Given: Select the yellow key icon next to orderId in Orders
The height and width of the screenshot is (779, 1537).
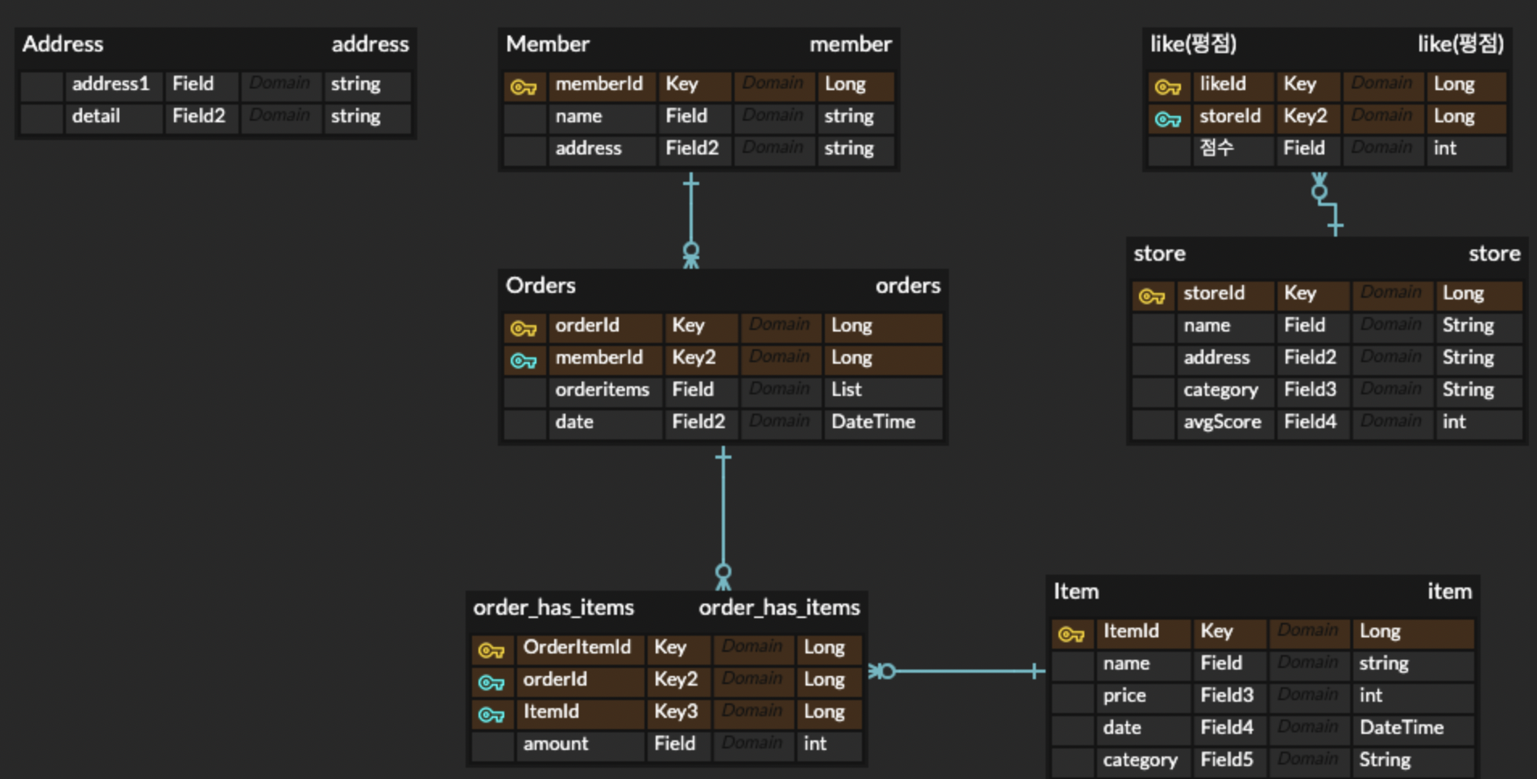Looking at the screenshot, I should click(x=523, y=327).
